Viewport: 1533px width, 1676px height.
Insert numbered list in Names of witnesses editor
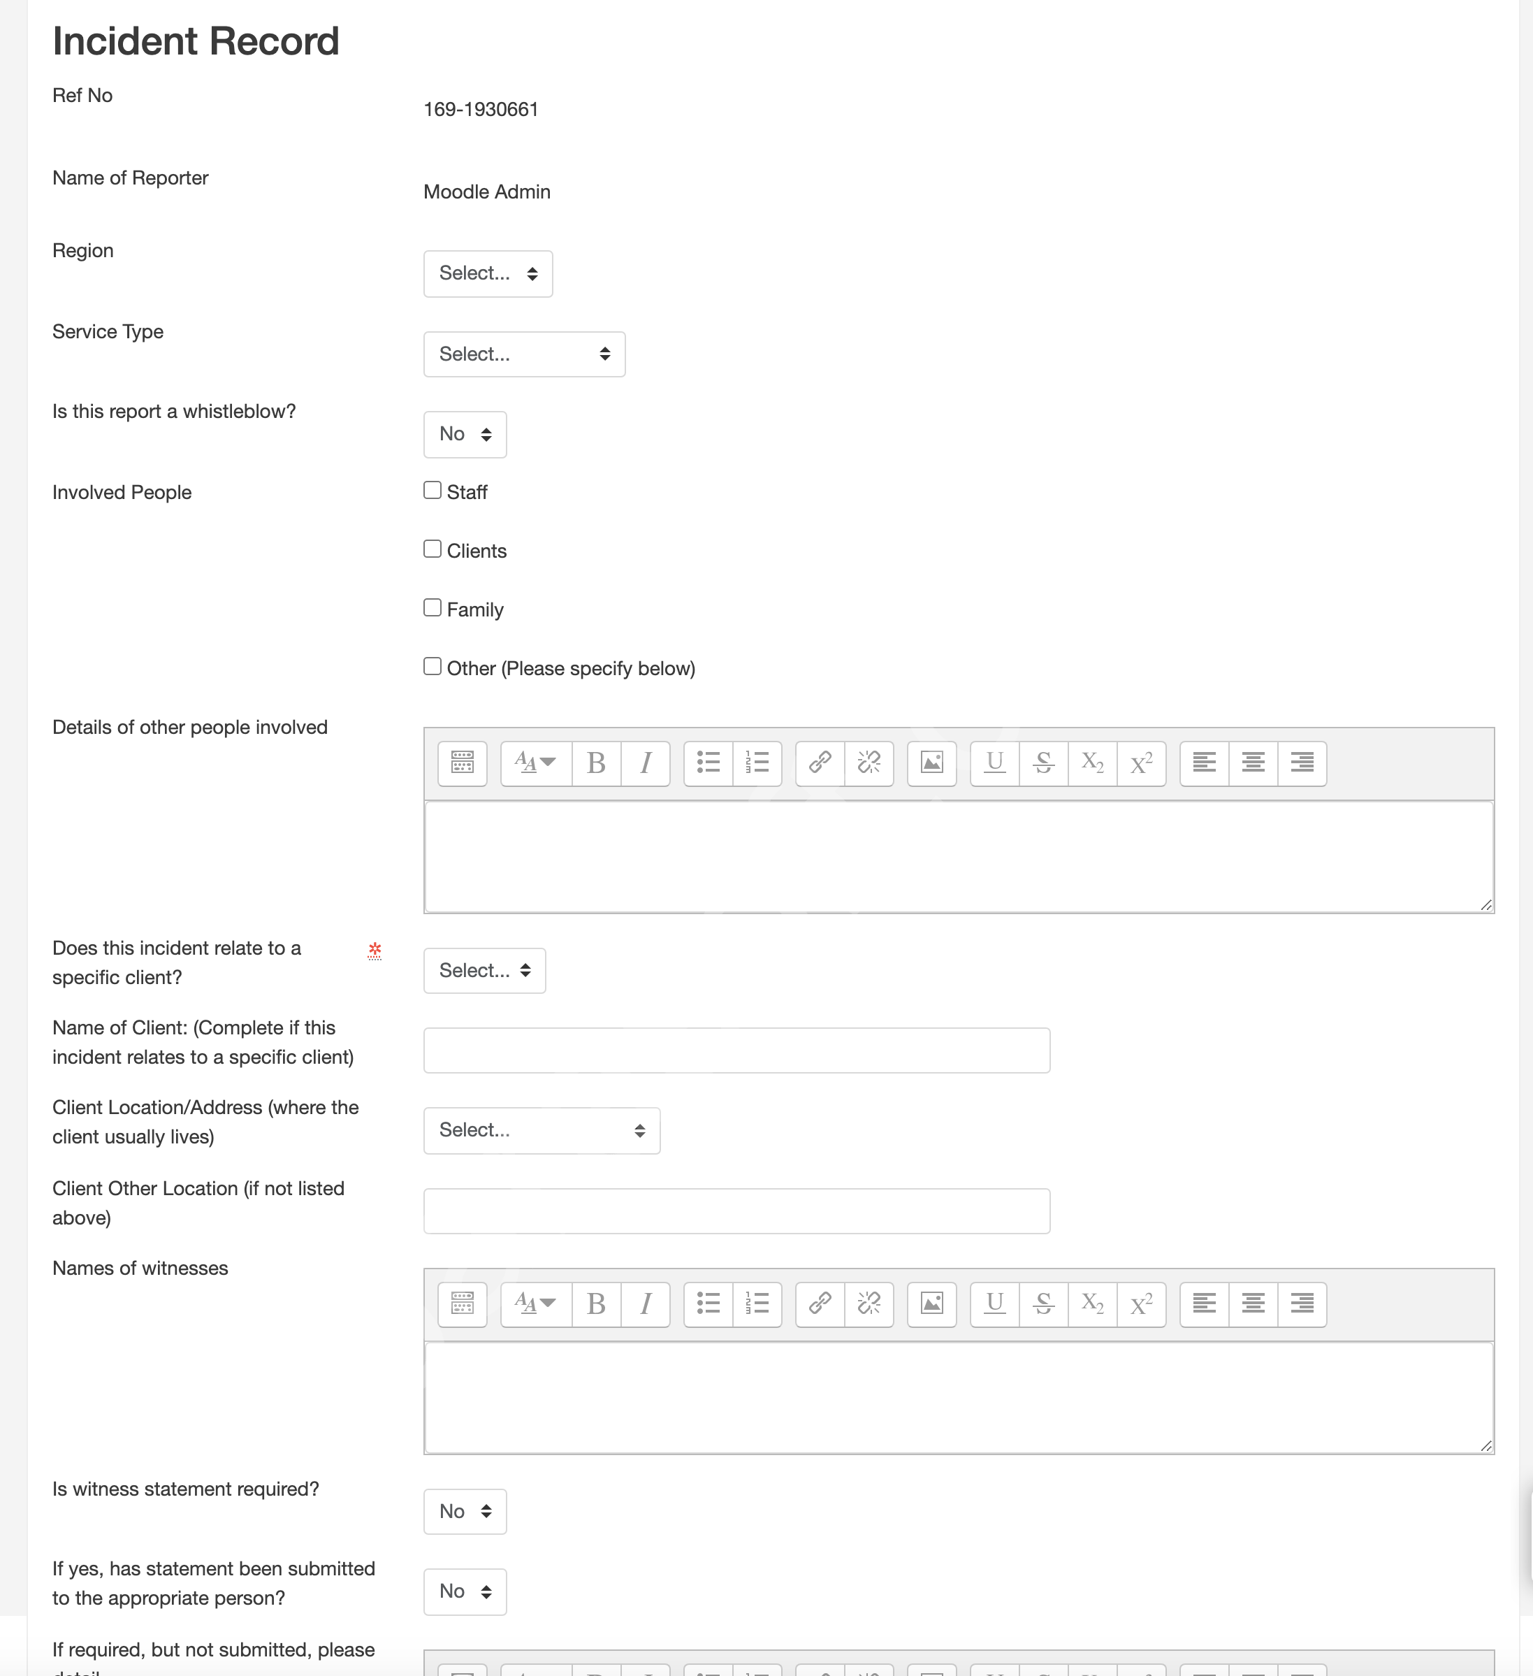[x=757, y=1303]
